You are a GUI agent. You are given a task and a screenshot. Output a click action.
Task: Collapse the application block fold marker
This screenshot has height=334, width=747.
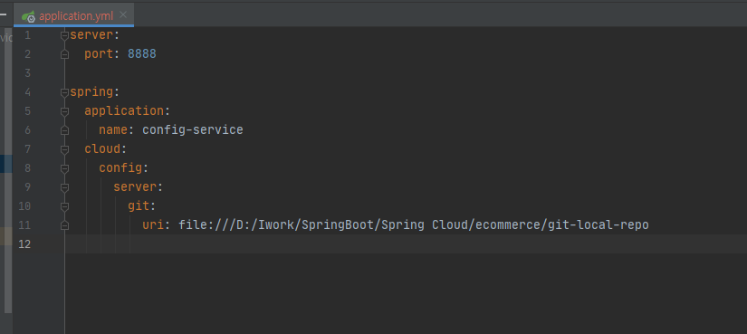point(65,111)
